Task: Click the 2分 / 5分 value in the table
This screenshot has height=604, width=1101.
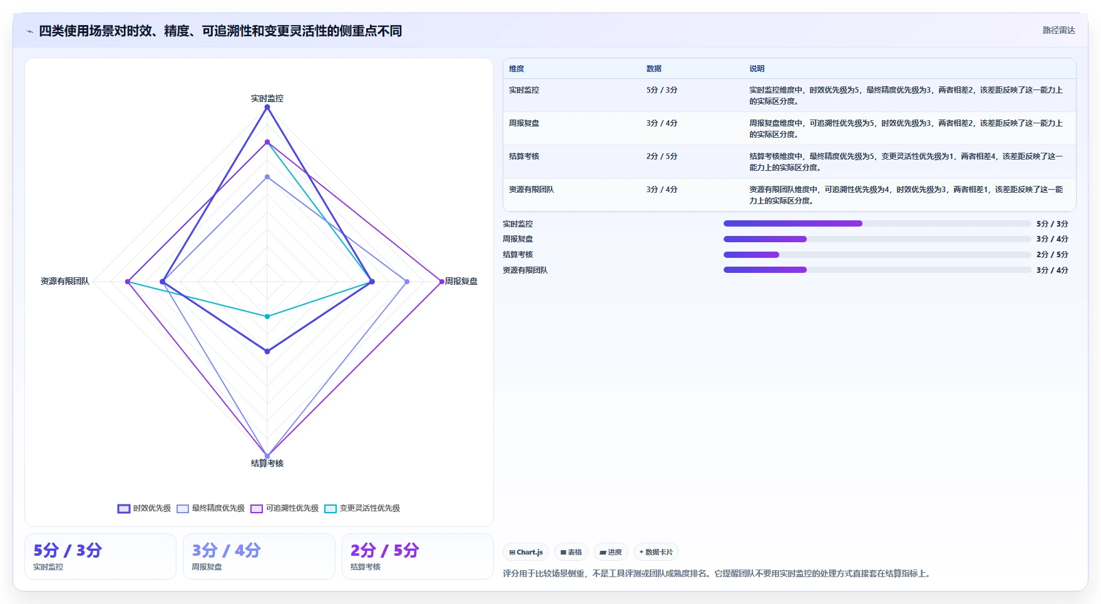Action: click(662, 156)
